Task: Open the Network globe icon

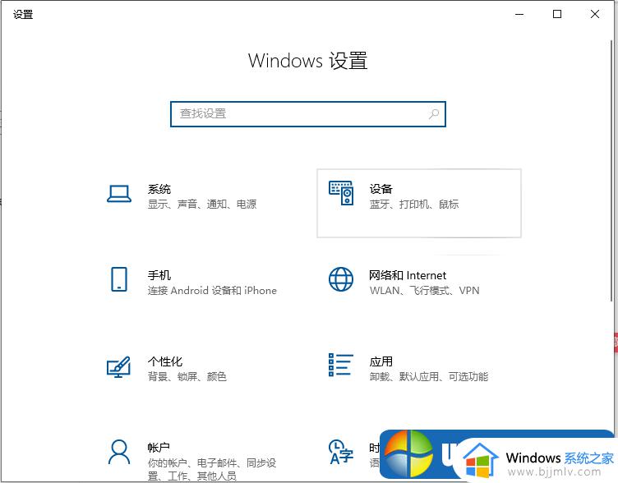Action: [x=341, y=279]
